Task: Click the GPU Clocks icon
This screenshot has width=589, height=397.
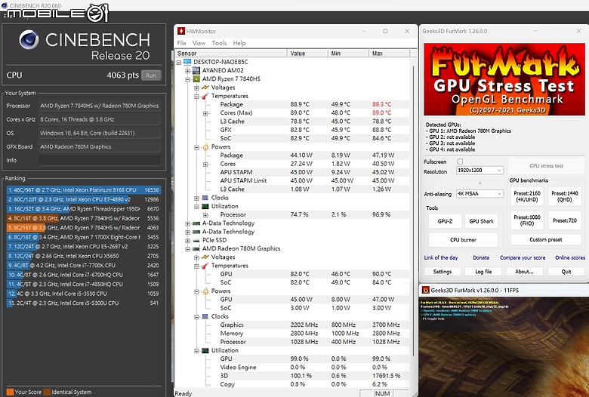Action: [205, 316]
